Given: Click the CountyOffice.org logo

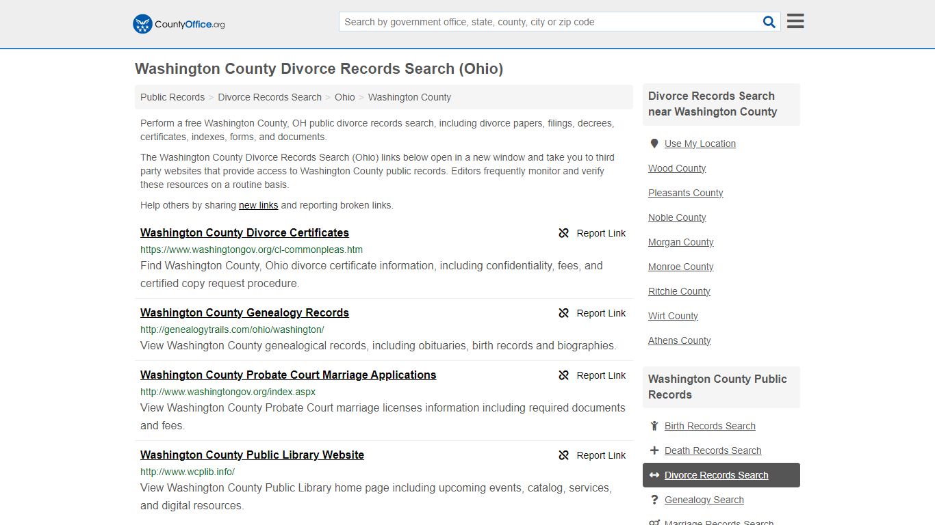Looking at the screenshot, I should click(x=179, y=24).
